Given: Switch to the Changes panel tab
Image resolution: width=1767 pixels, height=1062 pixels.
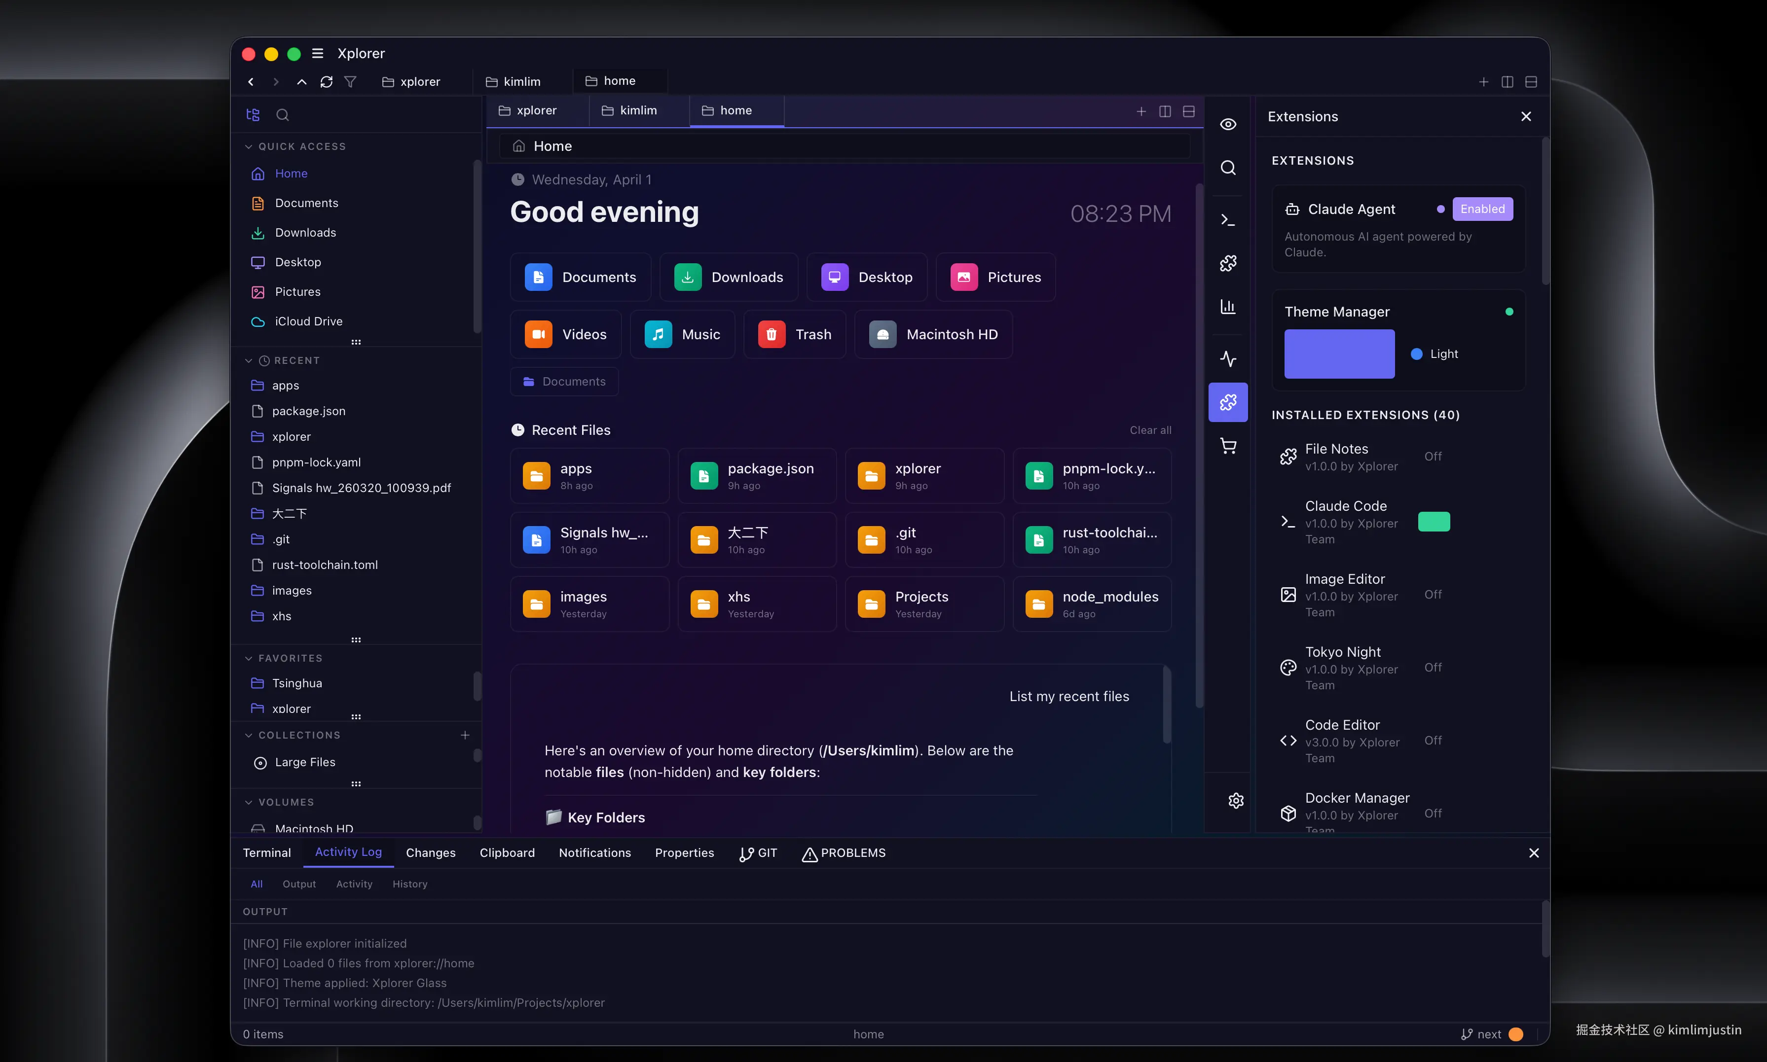Looking at the screenshot, I should (430, 852).
